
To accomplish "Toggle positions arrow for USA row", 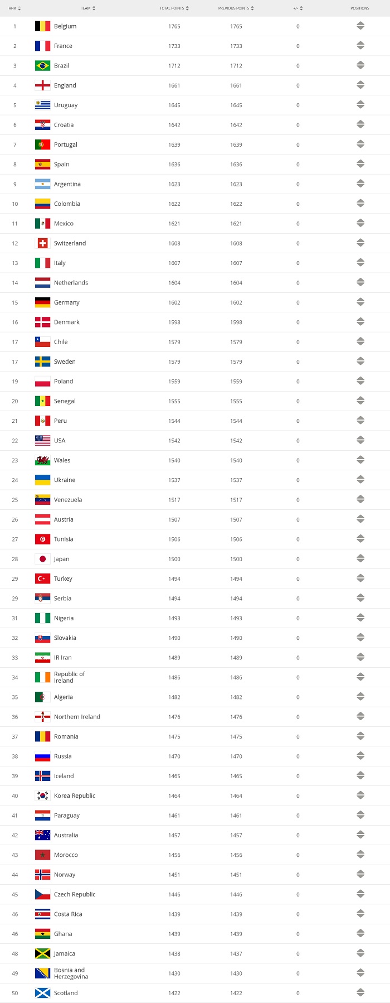I will [x=360, y=441].
